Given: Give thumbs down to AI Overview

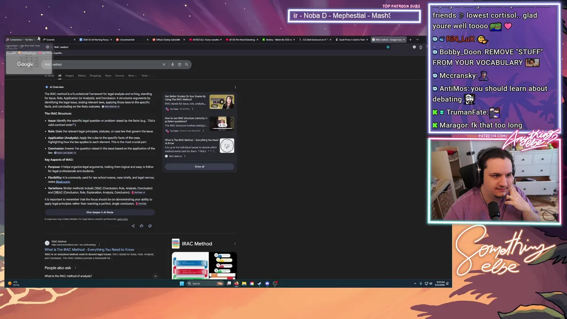Looking at the screenshot, I should 150,226.
